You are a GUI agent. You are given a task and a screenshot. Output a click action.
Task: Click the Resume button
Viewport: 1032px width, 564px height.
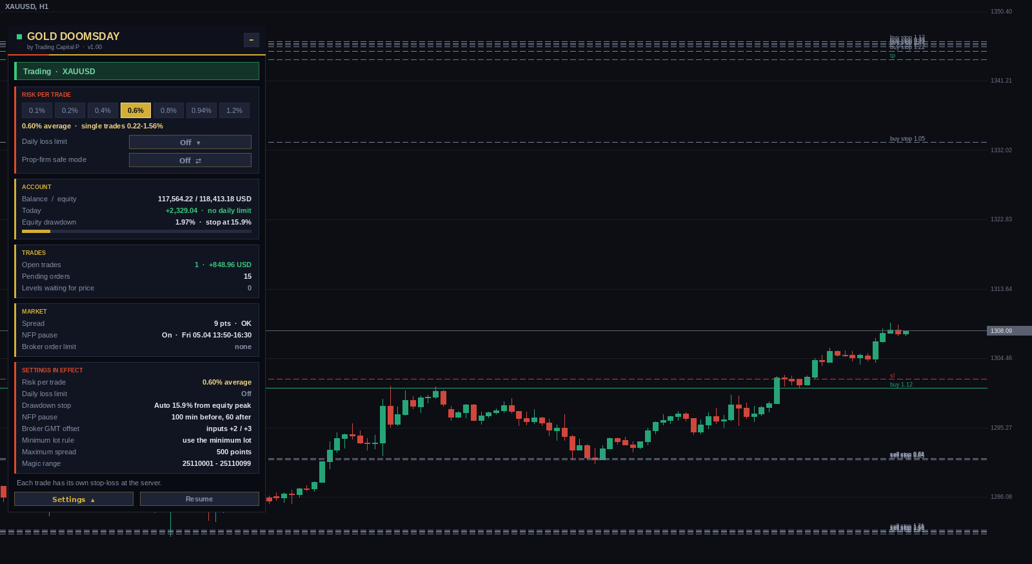pos(199,499)
